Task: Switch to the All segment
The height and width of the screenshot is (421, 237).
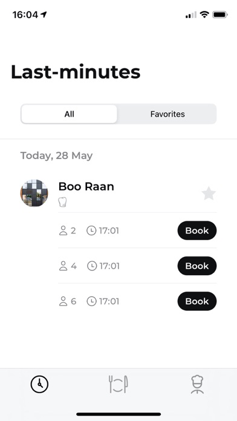Action: pos(70,114)
